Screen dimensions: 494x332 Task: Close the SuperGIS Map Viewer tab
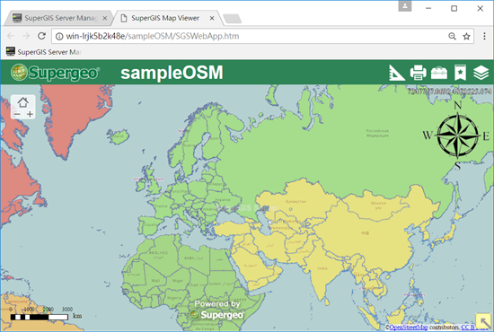coord(212,18)
